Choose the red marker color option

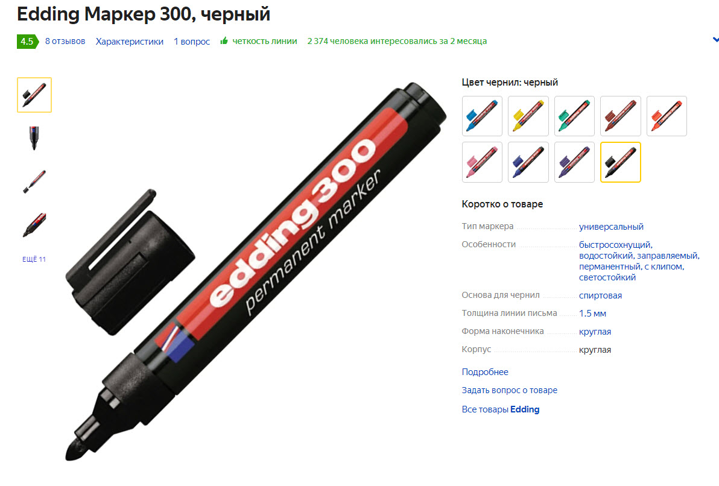point(667,116)
